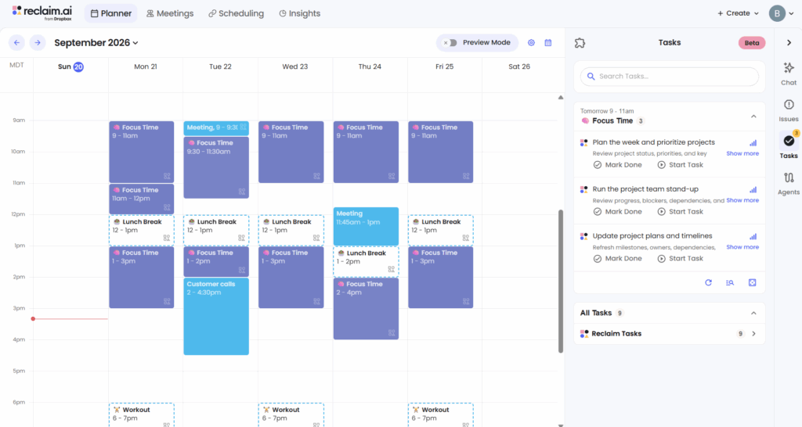Open Monday Lunch Break event
The width and height of the screenshot is (802, 427).
(x=142, y=231)
